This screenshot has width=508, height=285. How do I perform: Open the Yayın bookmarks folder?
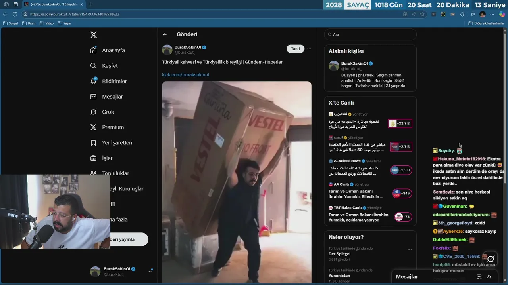(64, 23)
